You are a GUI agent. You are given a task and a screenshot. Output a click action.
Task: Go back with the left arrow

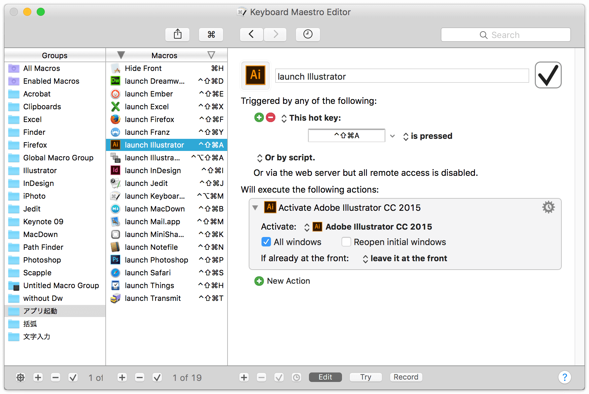coord(251,34)
